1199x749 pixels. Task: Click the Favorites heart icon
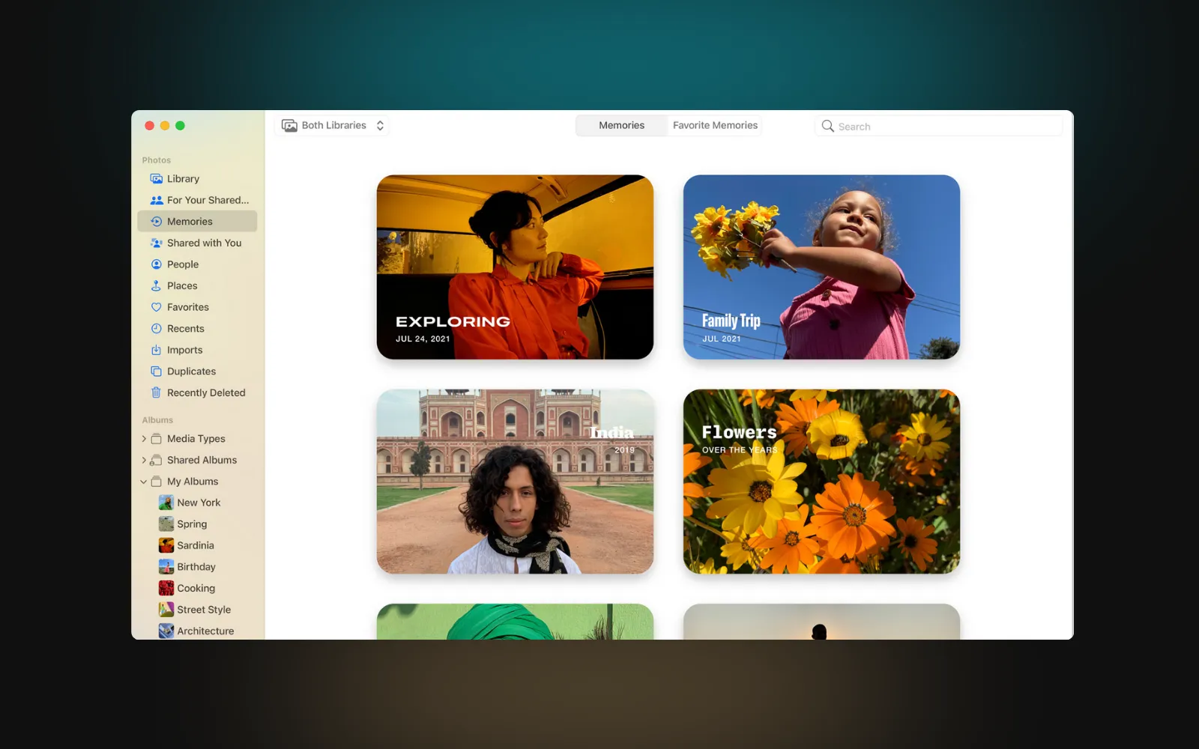coord(156,307)
